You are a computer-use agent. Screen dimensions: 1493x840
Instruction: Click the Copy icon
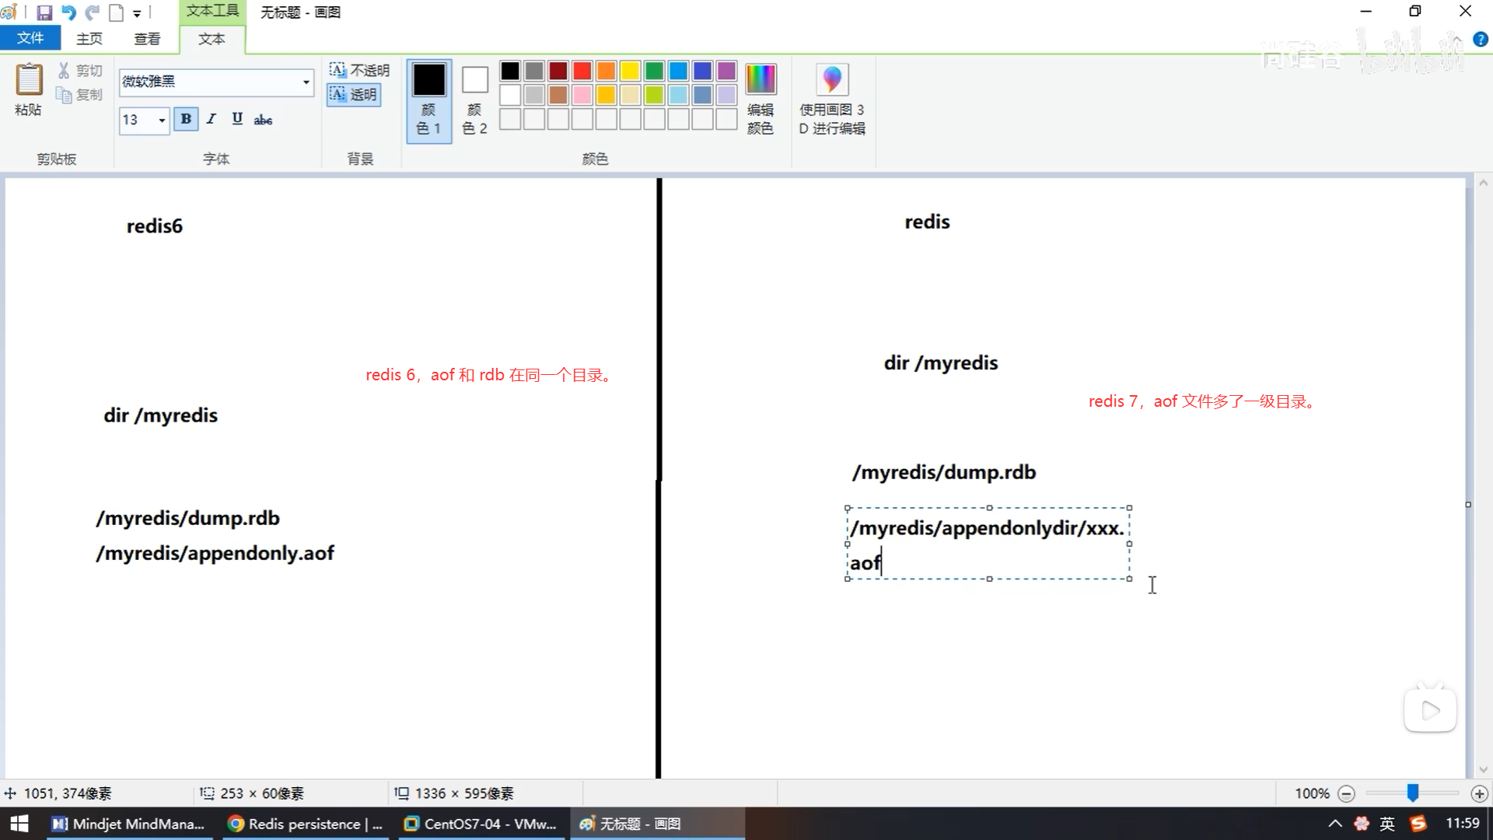(x=65, y=95)
